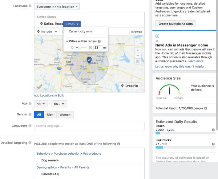
Task: Select Men gender option
Action: 51,115
